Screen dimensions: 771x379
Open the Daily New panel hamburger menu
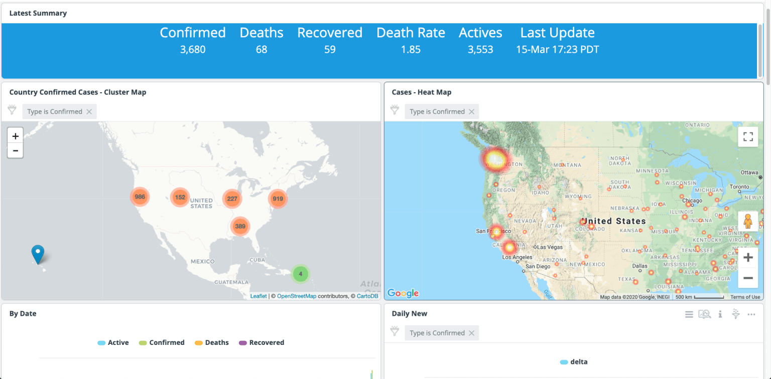(689, 314)
